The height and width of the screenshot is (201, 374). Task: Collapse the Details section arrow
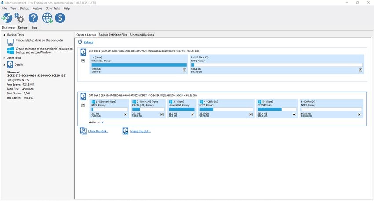[x=4, y=65]
